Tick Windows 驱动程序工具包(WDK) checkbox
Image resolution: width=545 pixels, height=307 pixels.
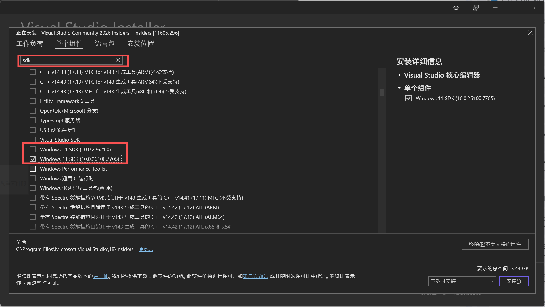33,188
